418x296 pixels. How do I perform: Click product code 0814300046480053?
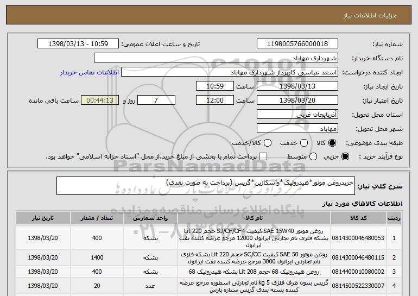(358, 238)
